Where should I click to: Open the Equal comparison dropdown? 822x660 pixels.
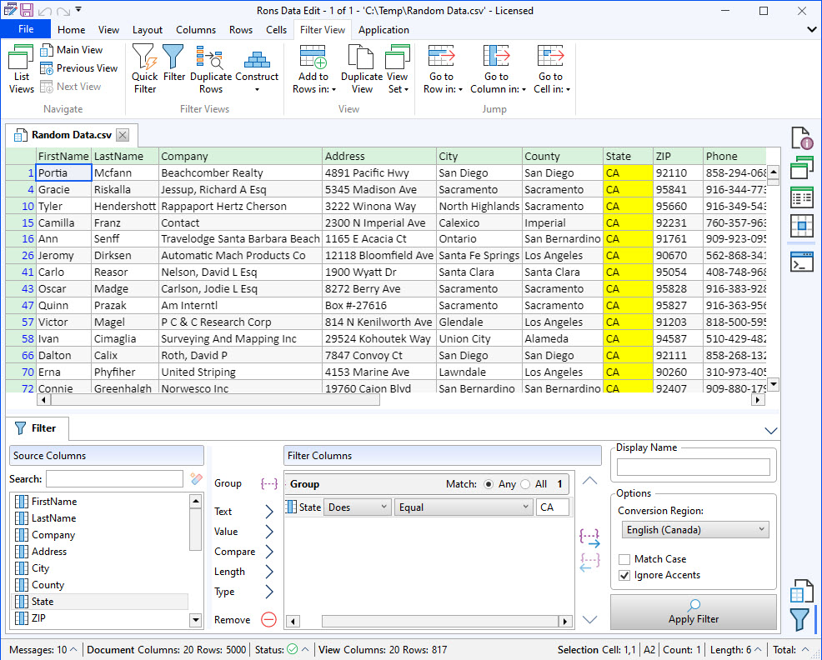464,507
